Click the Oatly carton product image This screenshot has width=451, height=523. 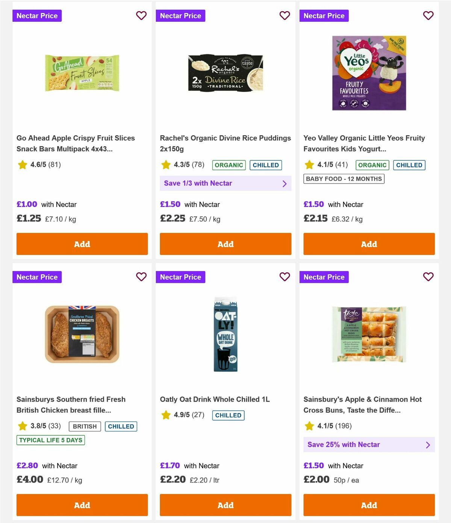point(225,334)
